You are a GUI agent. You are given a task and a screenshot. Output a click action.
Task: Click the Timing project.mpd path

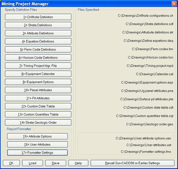tap(150, 66)
